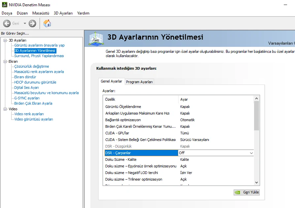The width and height of the screenshot is (295, 208).
Task: Select Görüntü Ölçeklendirme setting row
Action: pyautogui.click(x=179, y=107)
